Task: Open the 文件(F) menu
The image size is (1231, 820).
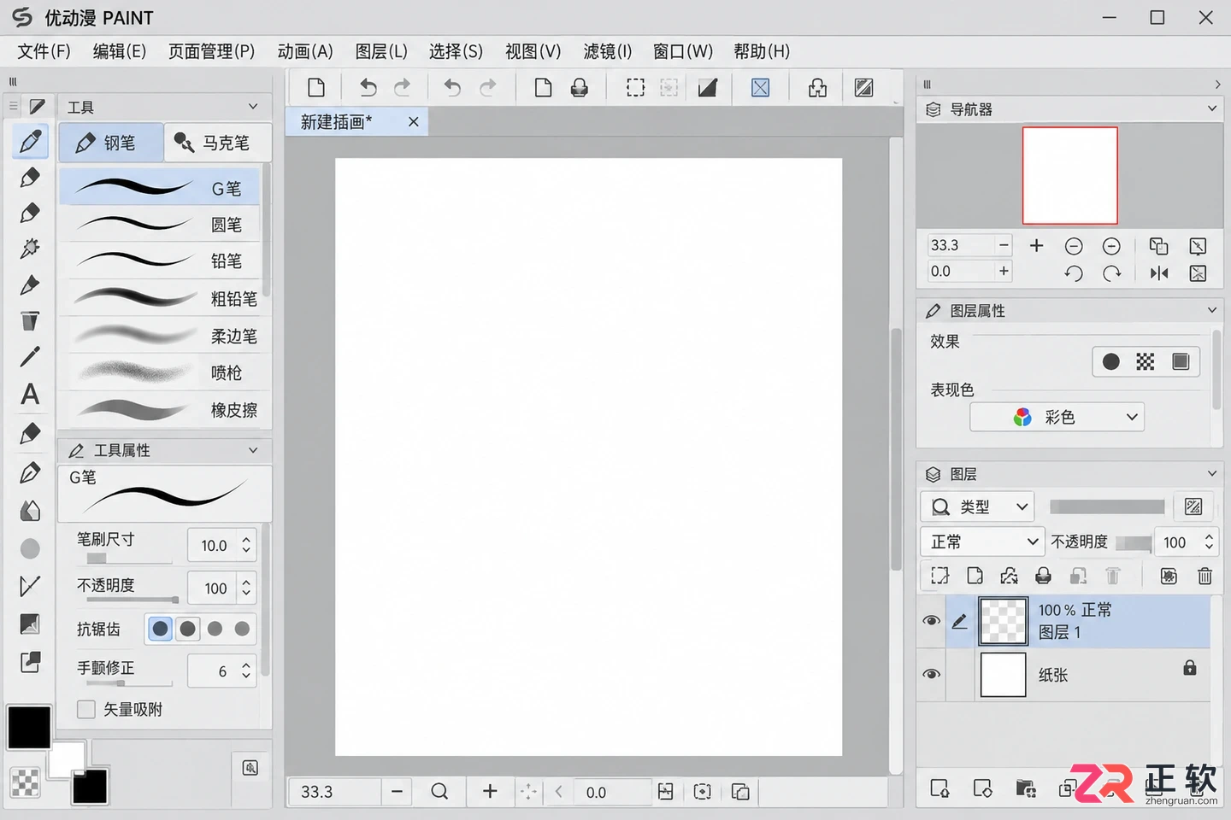Action: click(44, 51)
